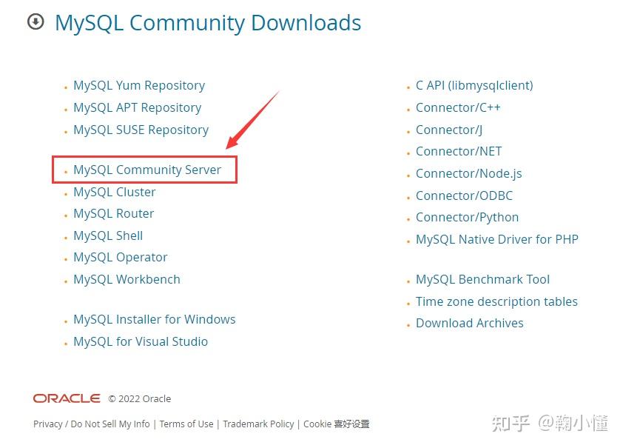Open MySQL APT Repository link
This screenshot has height=448, width=623.
pos(137,107)
